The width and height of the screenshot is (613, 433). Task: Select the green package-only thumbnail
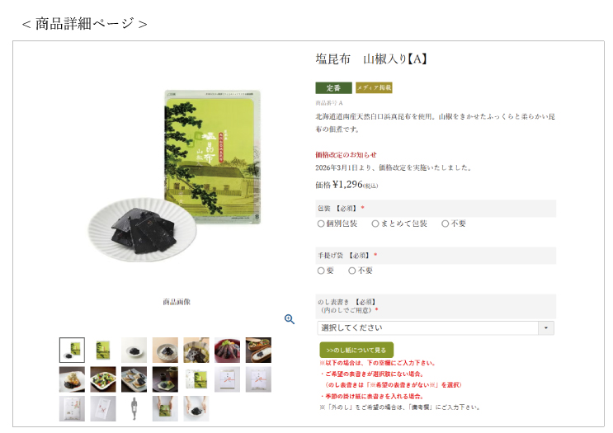click(103, 351)
